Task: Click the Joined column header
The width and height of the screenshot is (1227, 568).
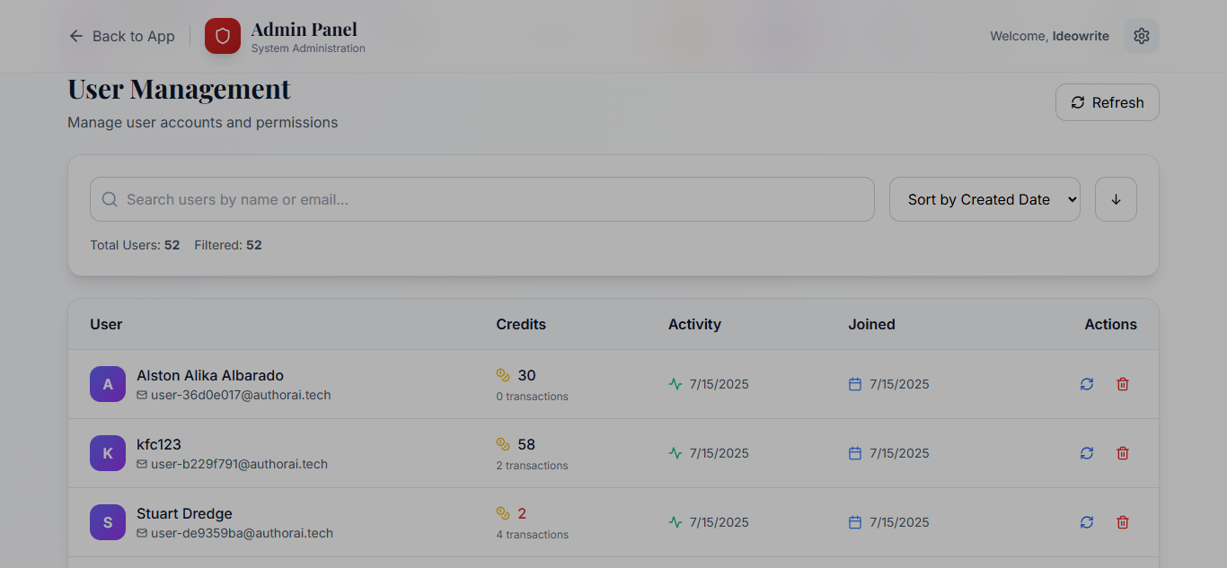Action: pos(871,324)
